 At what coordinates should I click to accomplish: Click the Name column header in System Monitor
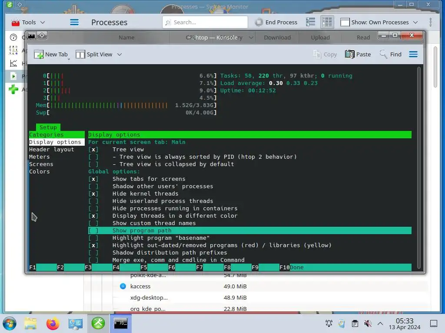point(126,37)
